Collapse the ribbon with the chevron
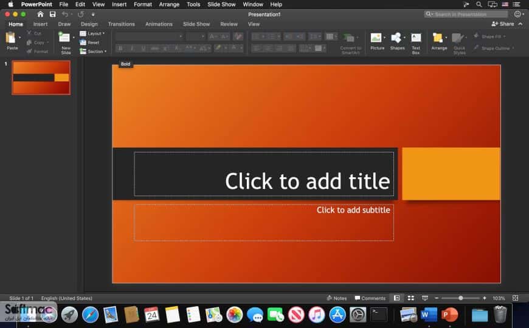The height and width of the screenshot is (328, 529). [x=520, y=24]
